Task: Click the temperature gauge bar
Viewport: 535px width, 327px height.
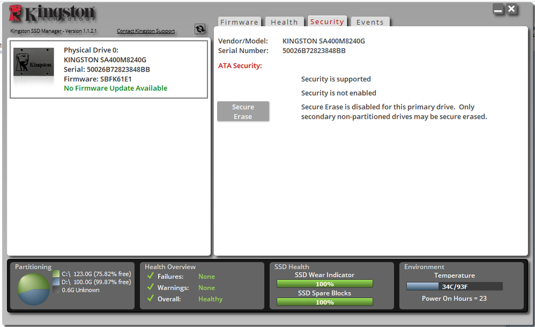Action: tap(454, 286)
